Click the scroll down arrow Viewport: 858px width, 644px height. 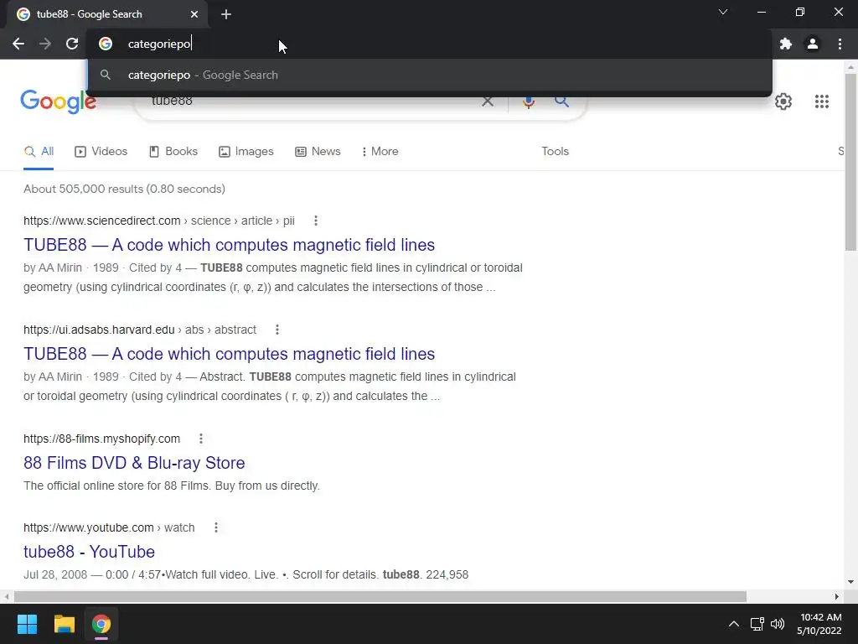850,582
